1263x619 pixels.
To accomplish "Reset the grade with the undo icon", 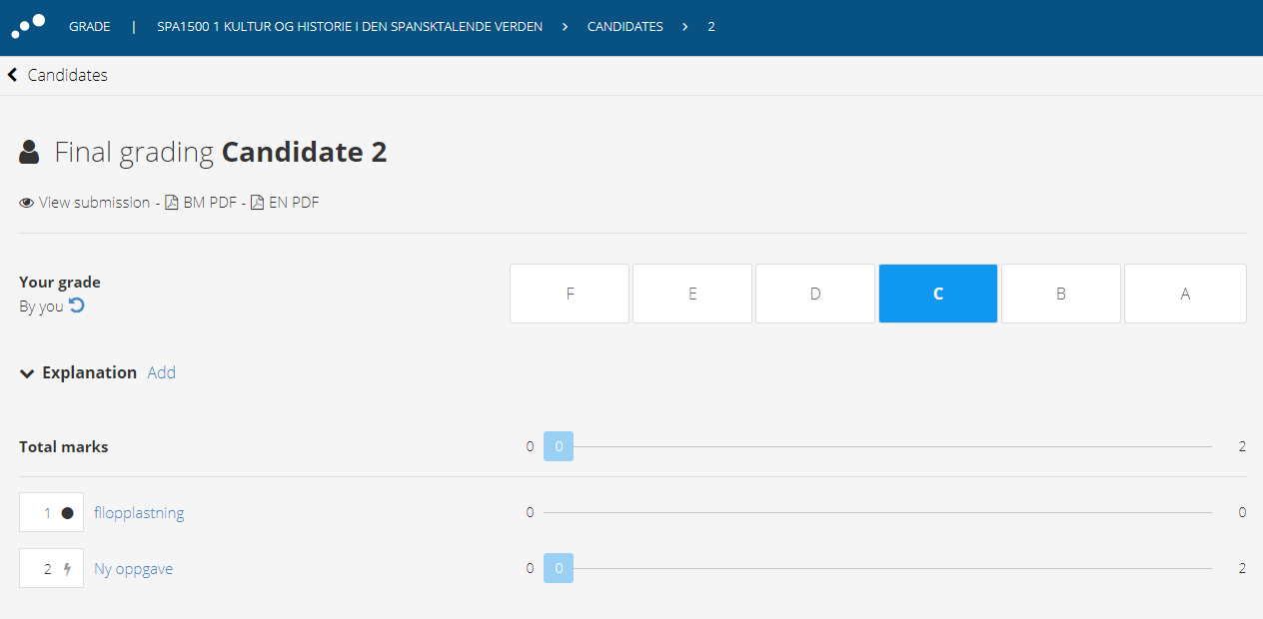I will pyautogui.click(x=77, y=306).
